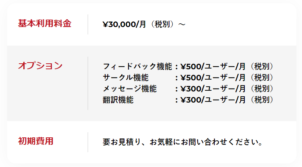Click the 初期費用 heading
Image resolution: width=302 pixels, height=167 pixels.
[x=36, y=141]
